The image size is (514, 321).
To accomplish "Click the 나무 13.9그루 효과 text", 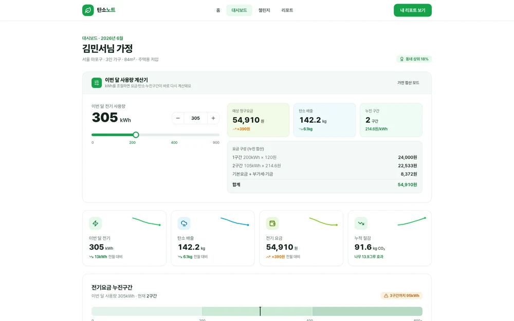I will pyautogui.click(x=369, y=257).
